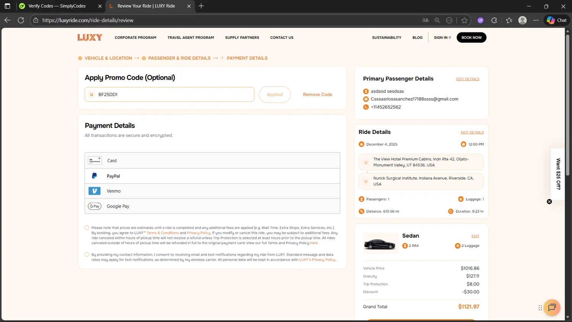Open browser settings and more menu

pos(536,20)
